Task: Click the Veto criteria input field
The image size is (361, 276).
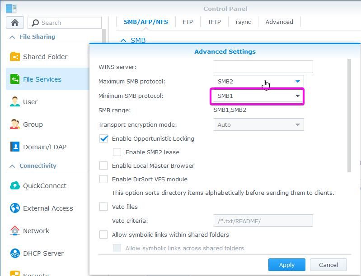Action: click(x=263, y=221)
